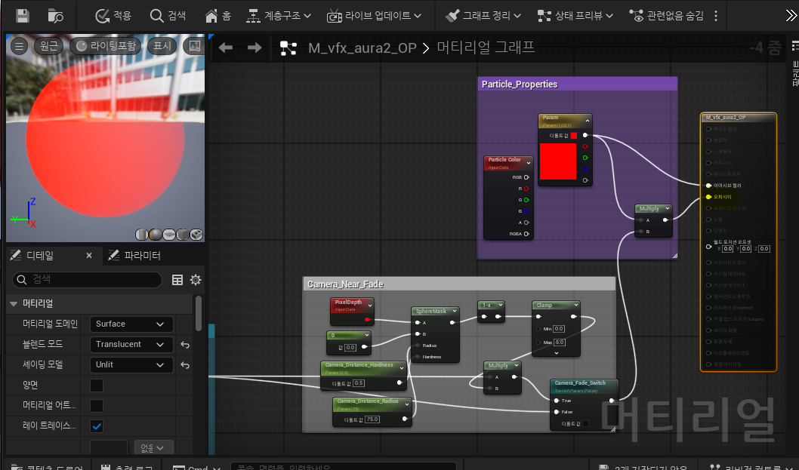Select plane preview mesh shape
Viewport: 799px width, 470px height.
[169, 234]
